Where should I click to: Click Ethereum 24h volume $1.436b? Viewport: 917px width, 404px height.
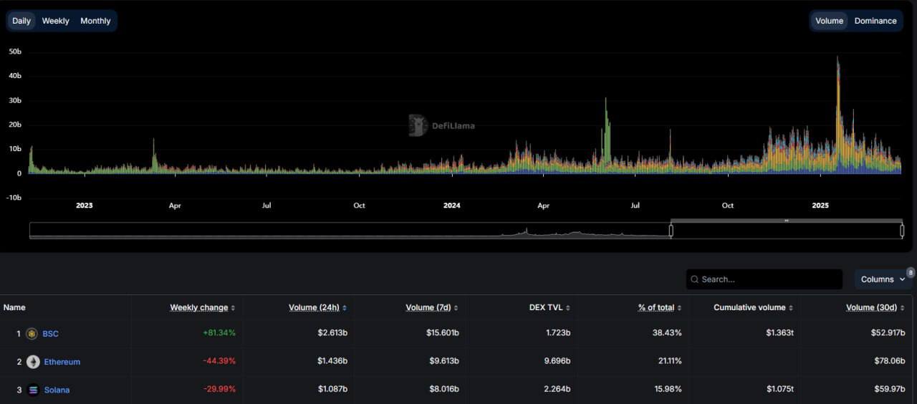[332, 361]
